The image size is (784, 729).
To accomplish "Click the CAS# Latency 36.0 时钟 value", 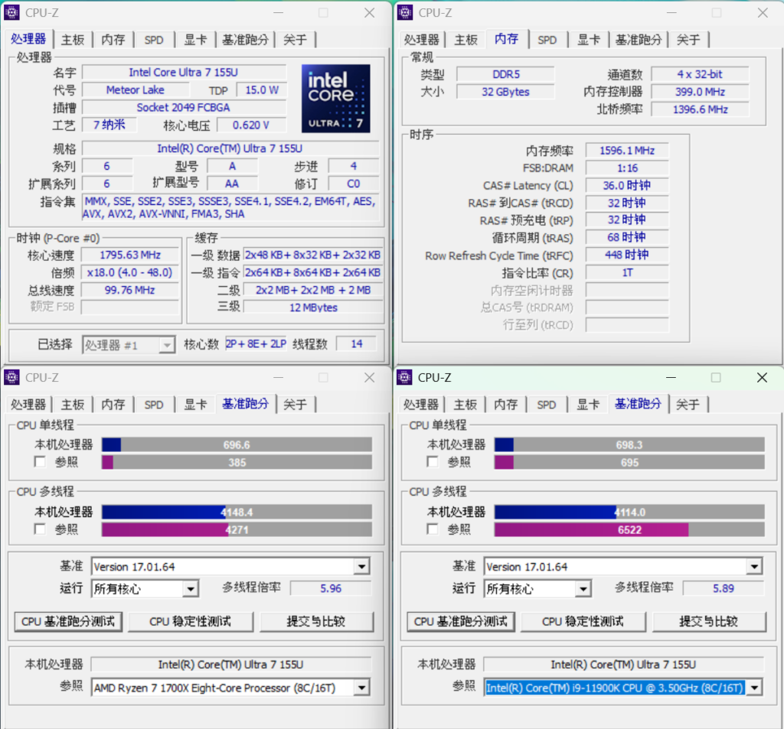I will coord(627,185).
